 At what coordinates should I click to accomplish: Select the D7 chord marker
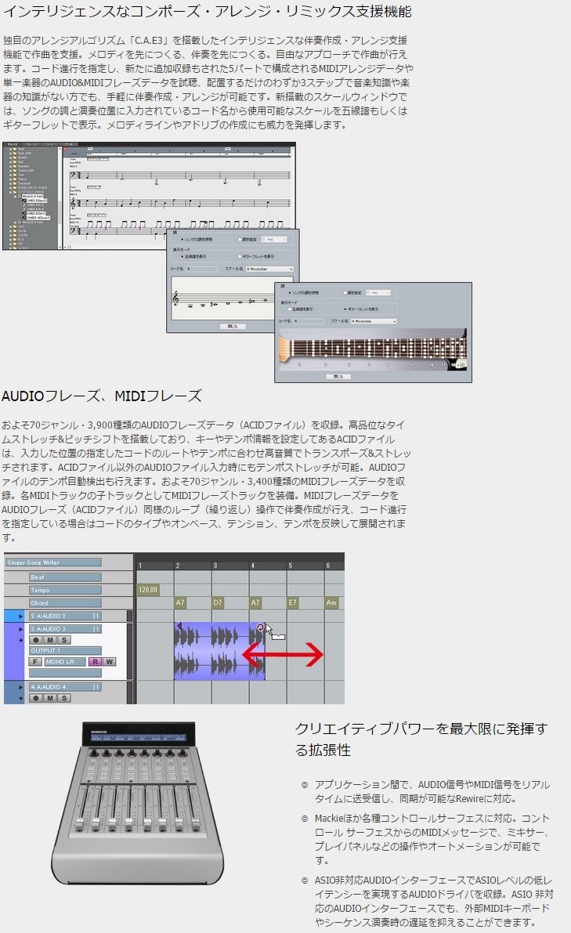click(218, 603)
